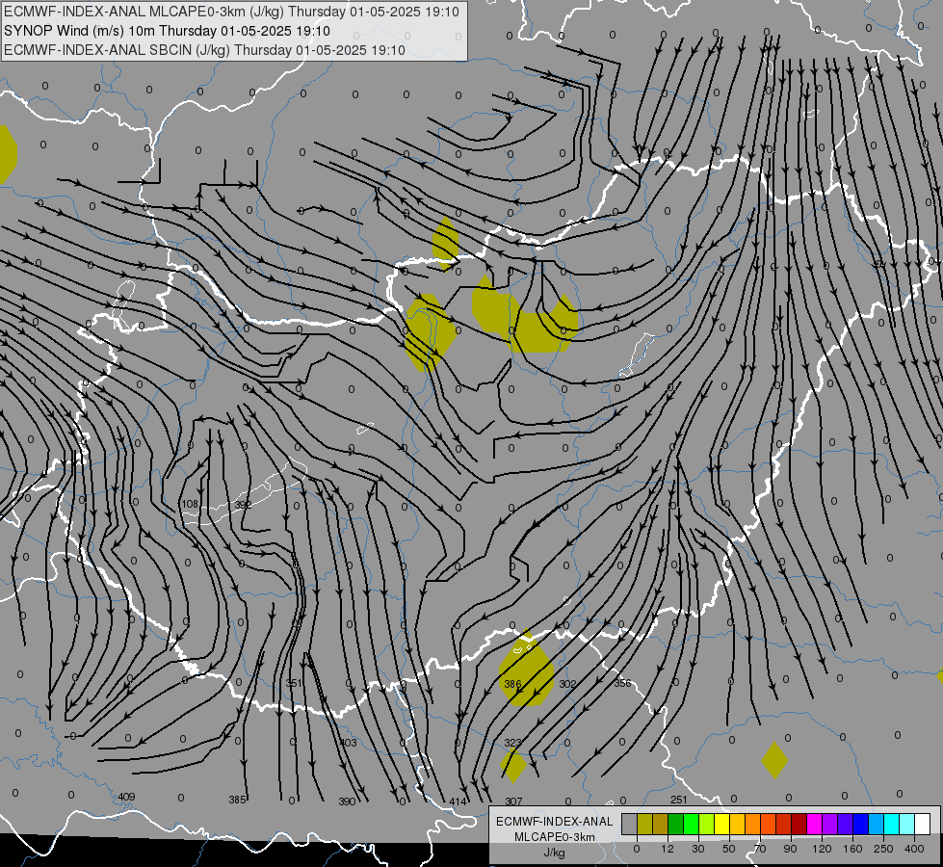Click the map value 356
943x867 pixels.
coord(622,683)
